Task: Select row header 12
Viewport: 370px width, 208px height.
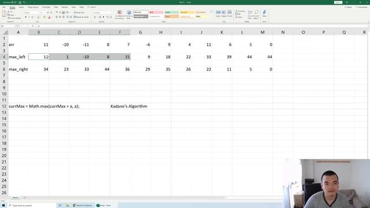Action: click(x=4, y=106)
